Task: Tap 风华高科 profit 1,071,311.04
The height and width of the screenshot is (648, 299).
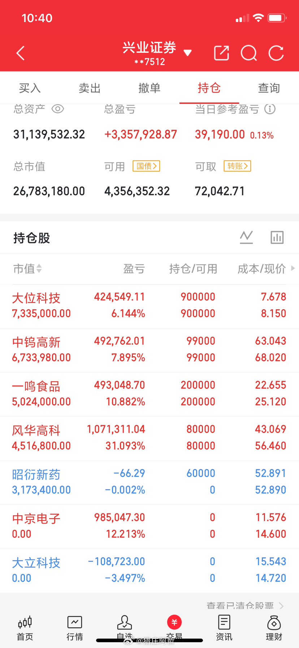Action: coord(116,429)
